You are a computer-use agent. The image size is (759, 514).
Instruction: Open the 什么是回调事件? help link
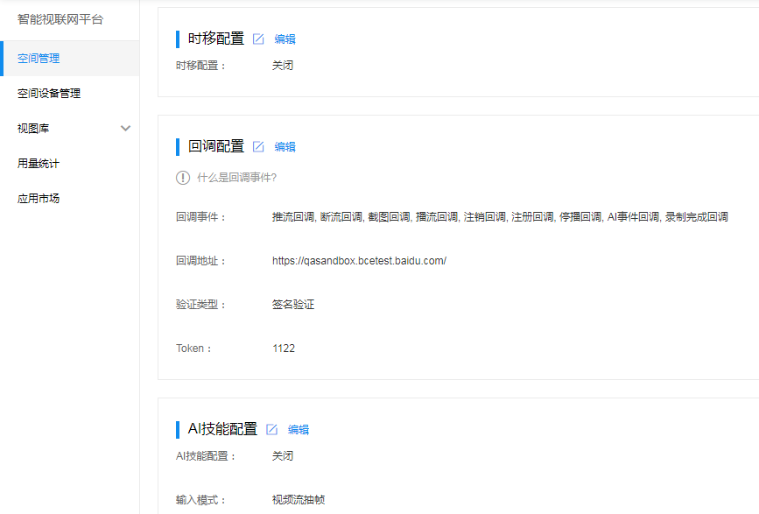[x=236, y=178]
